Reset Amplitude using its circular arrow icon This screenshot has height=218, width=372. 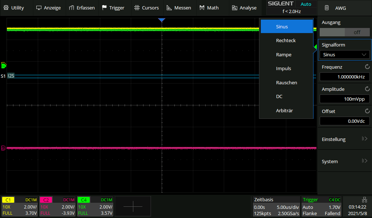[x=367, y=89]
